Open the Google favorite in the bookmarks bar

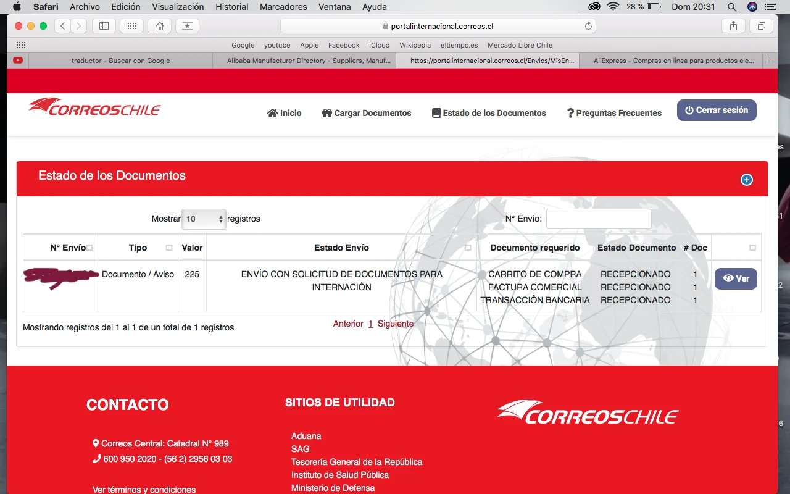243,45
